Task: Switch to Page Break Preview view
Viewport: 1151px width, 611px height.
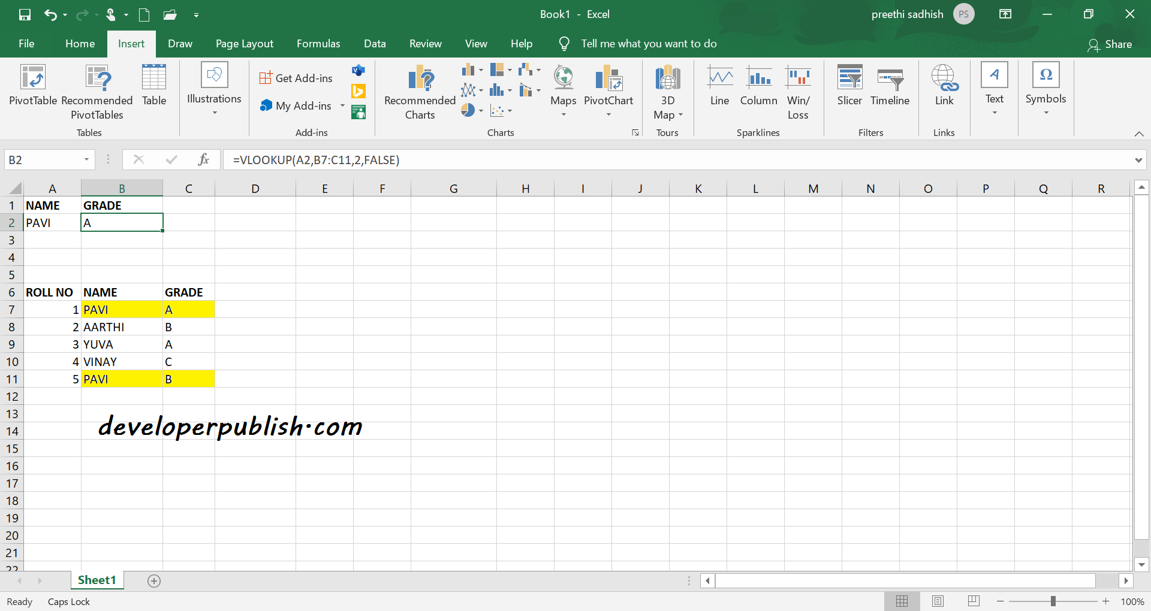Action: [x=974, y=601]
